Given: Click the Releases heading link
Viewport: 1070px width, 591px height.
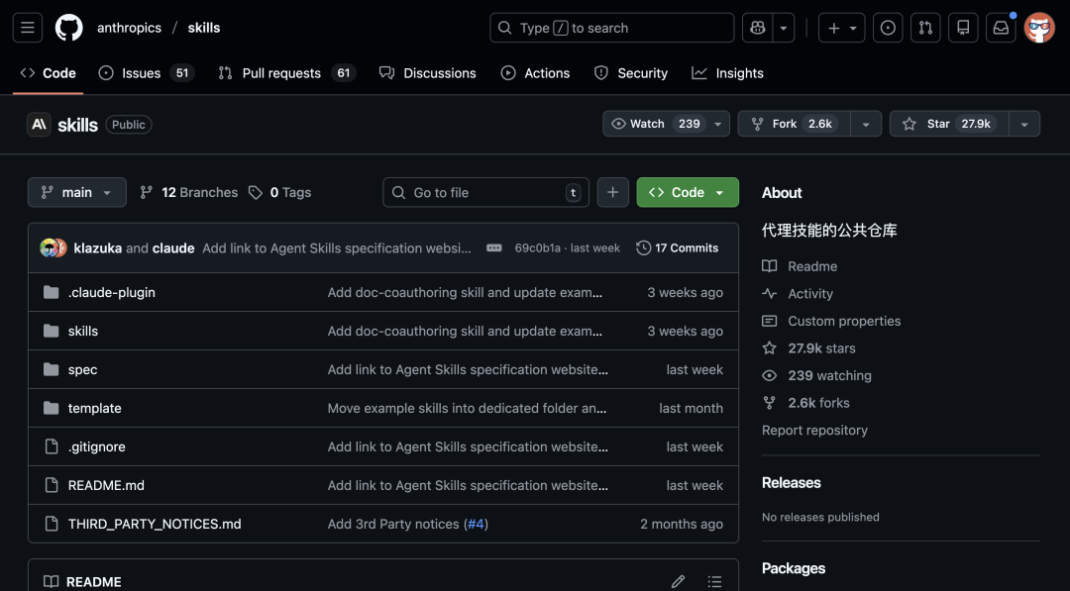Looking at the screenshot, I should [791, 483].
